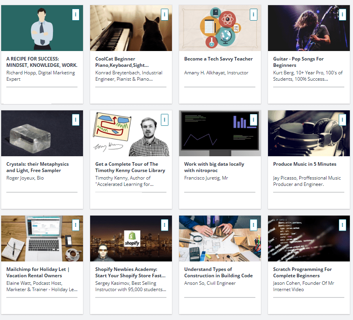Open more options on Shopify Newbies Academy card

coord(165,225)
